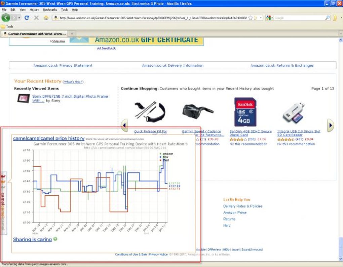Open Delivery Rates & Policies link
The height and width of the screenshot is (267, 343).
point(243,206)
